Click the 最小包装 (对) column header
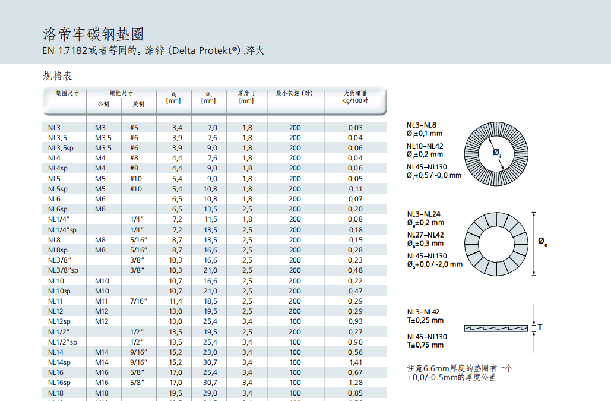The height and width of the screenshot is (401, 611). click(294, 93)
